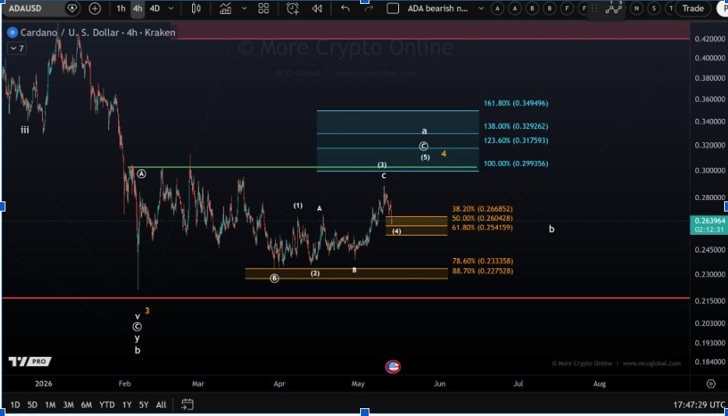This screenshot has height=416, width=728.
Task: Click the wave label (5)
Action: (425, 157)
